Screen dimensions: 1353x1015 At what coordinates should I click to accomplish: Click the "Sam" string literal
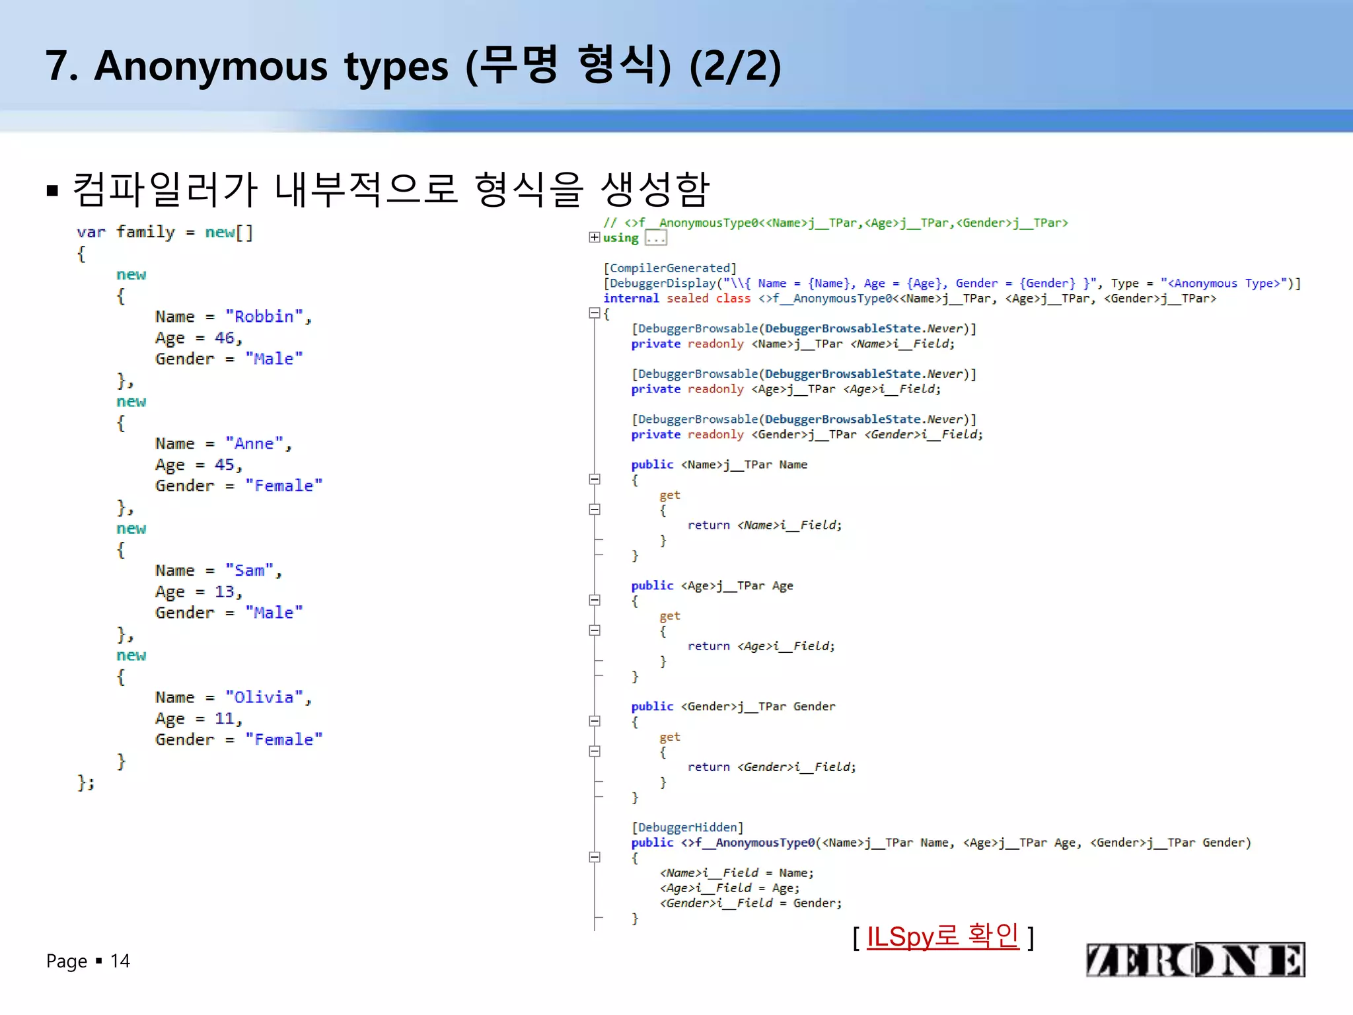(250, 570)
